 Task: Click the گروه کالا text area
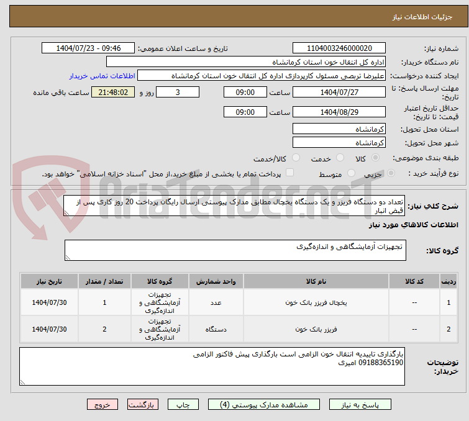point(235,250)
